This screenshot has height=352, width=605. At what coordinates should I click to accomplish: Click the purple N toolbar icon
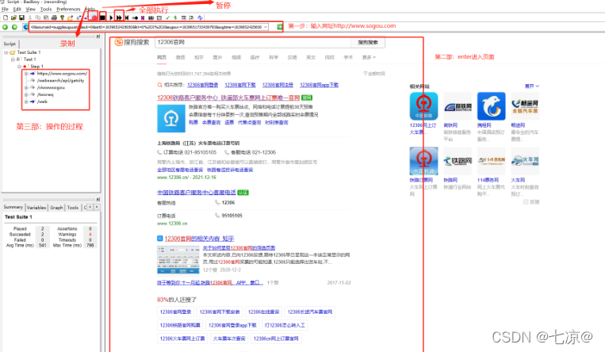(143, 17)
